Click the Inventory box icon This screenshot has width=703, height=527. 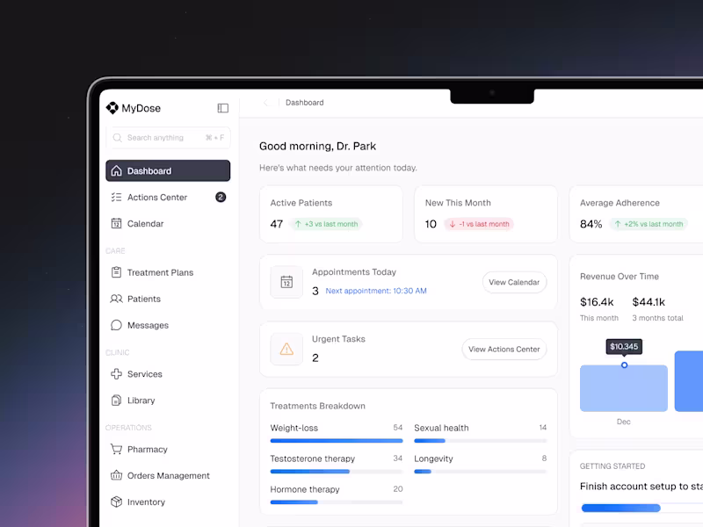[116, 502]
